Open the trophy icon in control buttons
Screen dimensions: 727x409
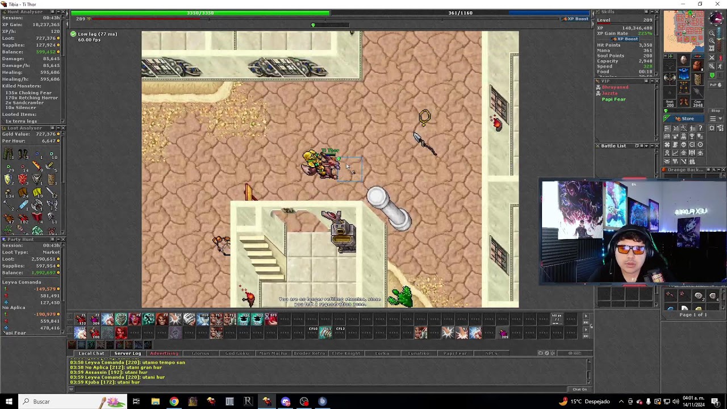pos(692,136)
